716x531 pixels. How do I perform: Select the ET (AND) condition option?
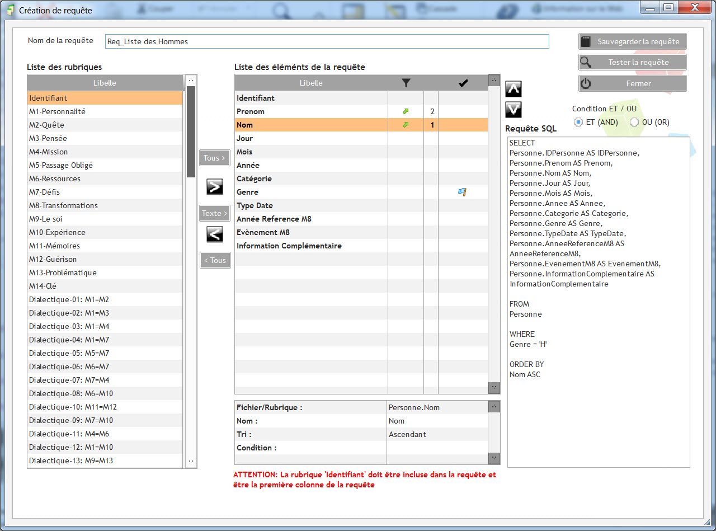578,122
